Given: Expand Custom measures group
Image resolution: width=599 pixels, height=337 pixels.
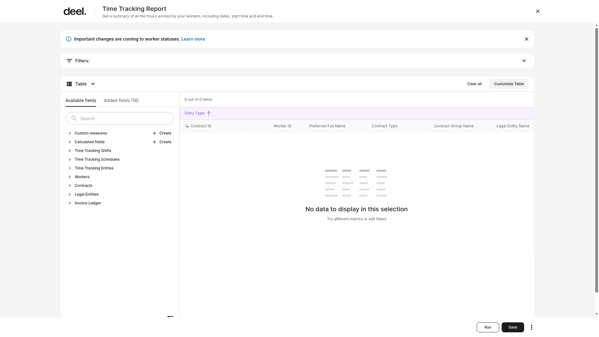Looking at the screenshot, I should [x=70, y=133].
